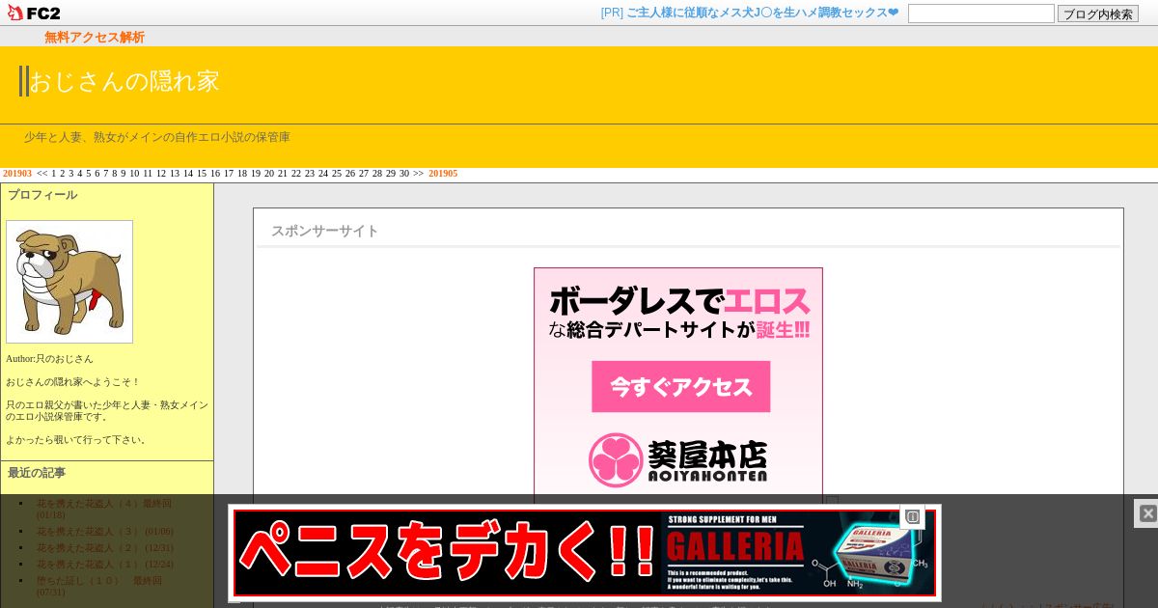
Task: Click the << calendar back arrow
Action: 41,174
